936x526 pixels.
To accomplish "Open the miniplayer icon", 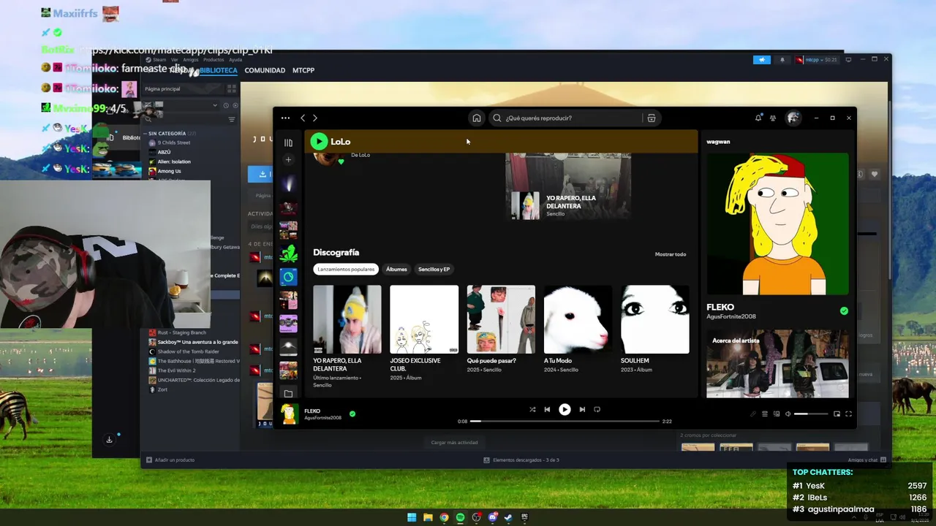I will (837, 414).
